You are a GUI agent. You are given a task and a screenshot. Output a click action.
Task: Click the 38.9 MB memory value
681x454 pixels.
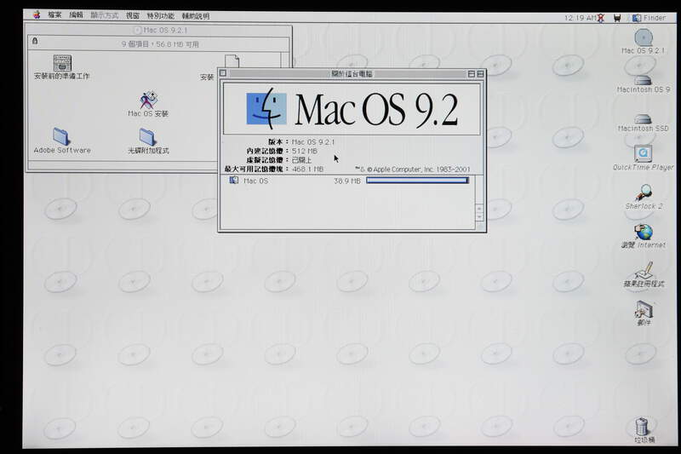pos(347,181)
